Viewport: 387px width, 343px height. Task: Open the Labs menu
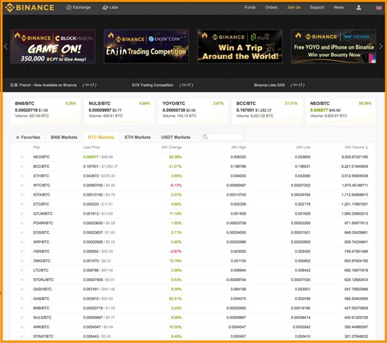tap(110, 8)
